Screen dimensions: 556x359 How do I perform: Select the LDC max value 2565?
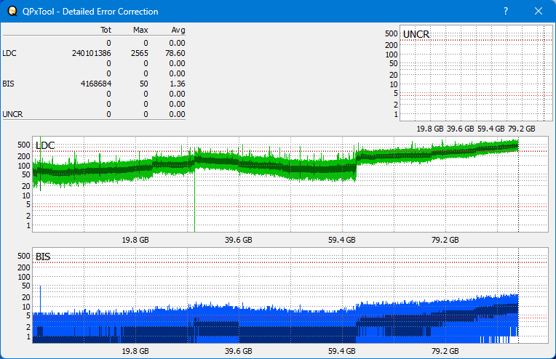pos(139,53)
